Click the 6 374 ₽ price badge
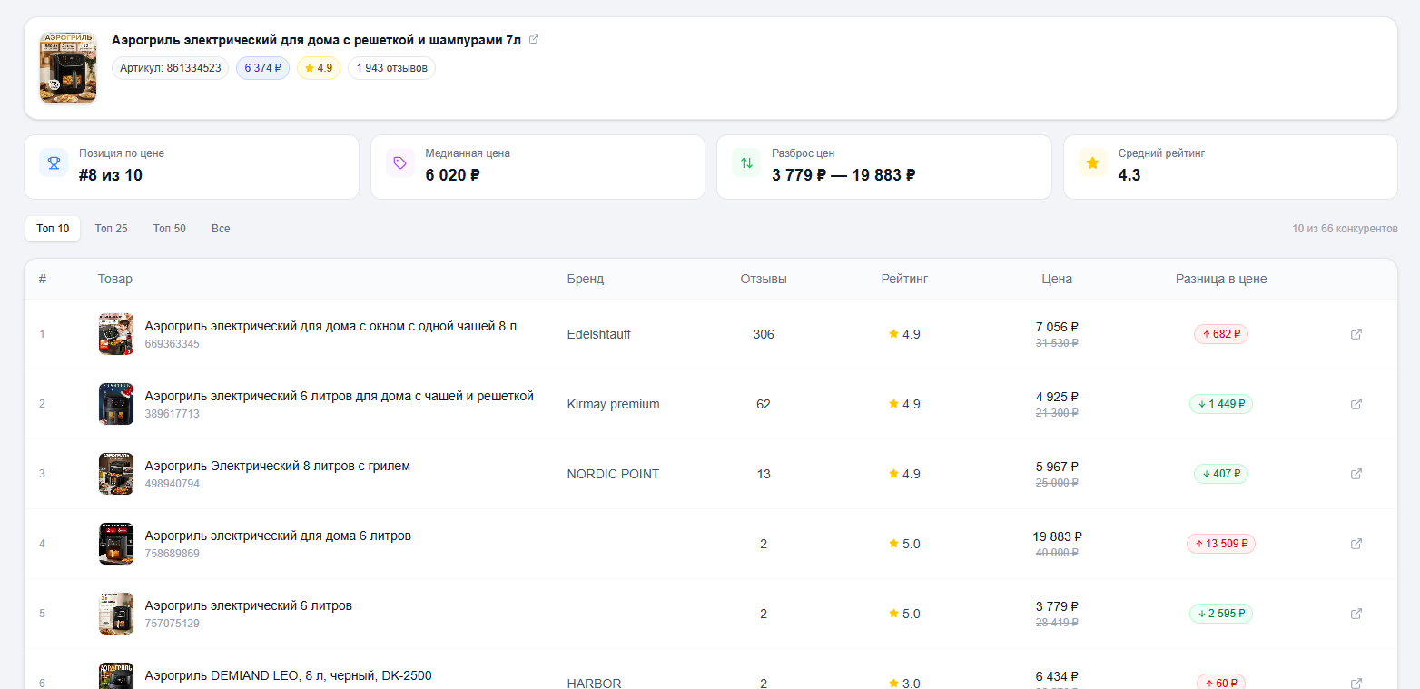The image size is (1420, 689). click(263, 68)
